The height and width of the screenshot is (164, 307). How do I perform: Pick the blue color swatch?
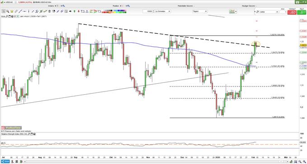click(118, 10)
